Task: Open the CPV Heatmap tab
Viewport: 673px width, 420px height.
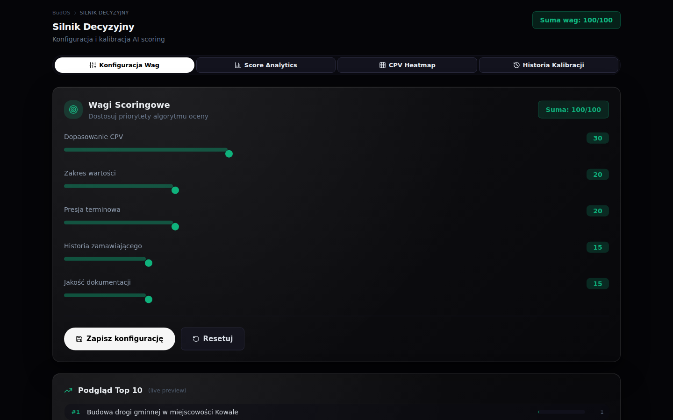Action: [407, 65]
